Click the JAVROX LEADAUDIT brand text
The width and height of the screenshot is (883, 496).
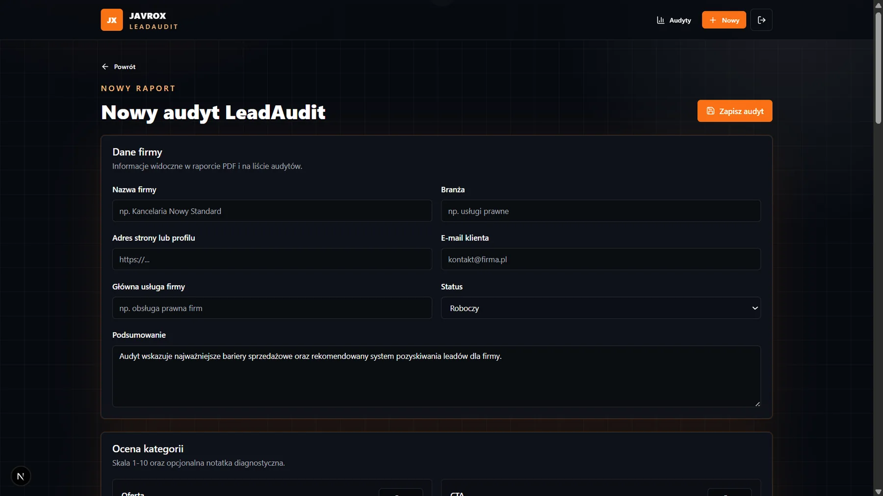pyautogui.click(x=154, y=21)
